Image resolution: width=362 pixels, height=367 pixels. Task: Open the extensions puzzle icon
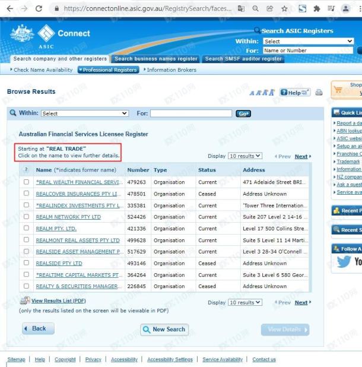click(x=317, y=9)
